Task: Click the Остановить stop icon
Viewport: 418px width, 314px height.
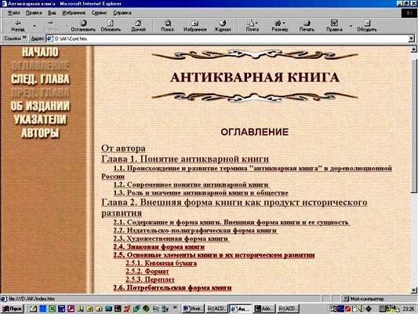Action: click(x=83, y=23)
